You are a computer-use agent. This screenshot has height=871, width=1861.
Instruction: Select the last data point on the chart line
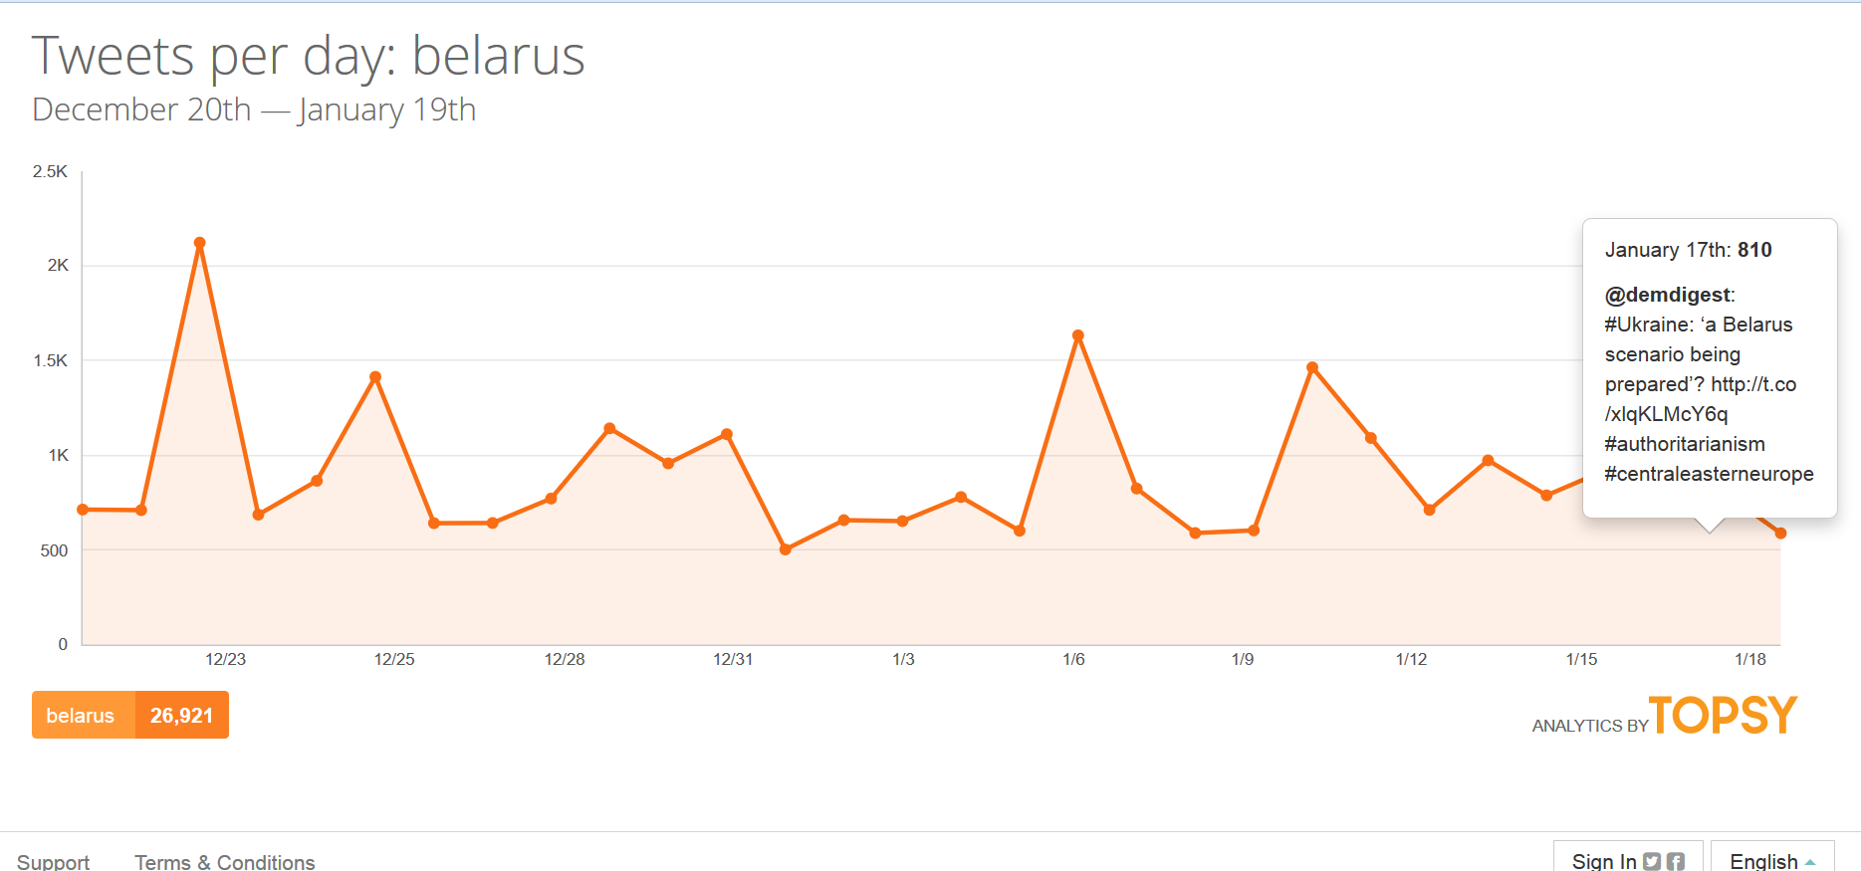[1780, 534]
